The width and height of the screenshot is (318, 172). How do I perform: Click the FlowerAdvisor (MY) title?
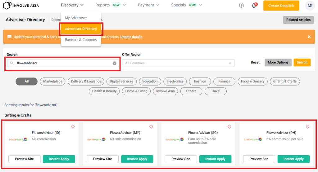pos(125,133)
